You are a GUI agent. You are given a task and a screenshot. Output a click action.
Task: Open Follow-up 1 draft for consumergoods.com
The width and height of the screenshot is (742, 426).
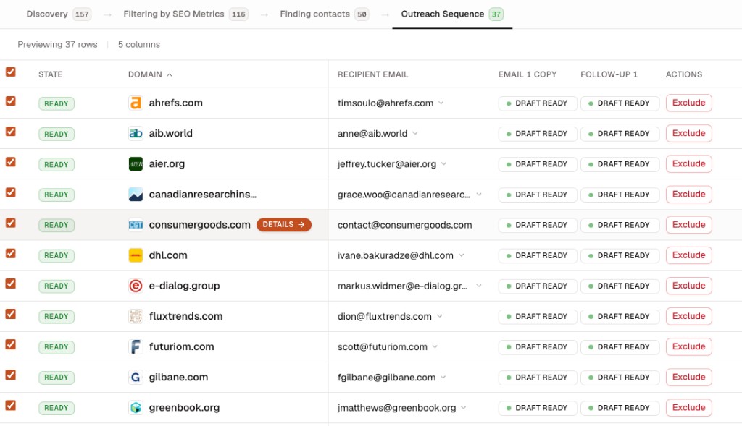[x=620, y=225]
